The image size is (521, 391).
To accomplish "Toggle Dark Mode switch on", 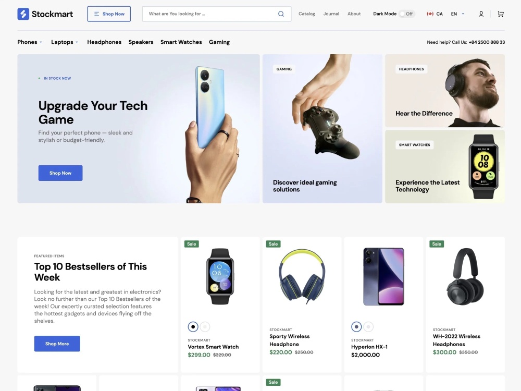I will tap(407, 14).
